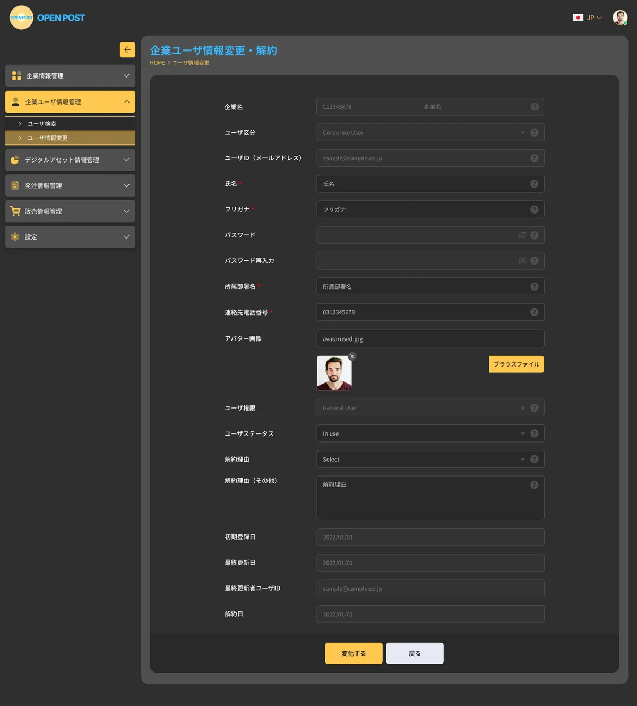Click the 販売情報管理 cart icon

[x=15, y=211]
